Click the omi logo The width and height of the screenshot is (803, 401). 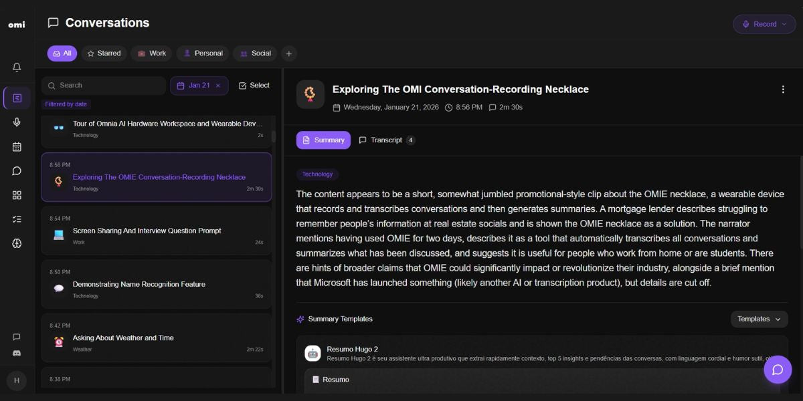tap(17, 25)
